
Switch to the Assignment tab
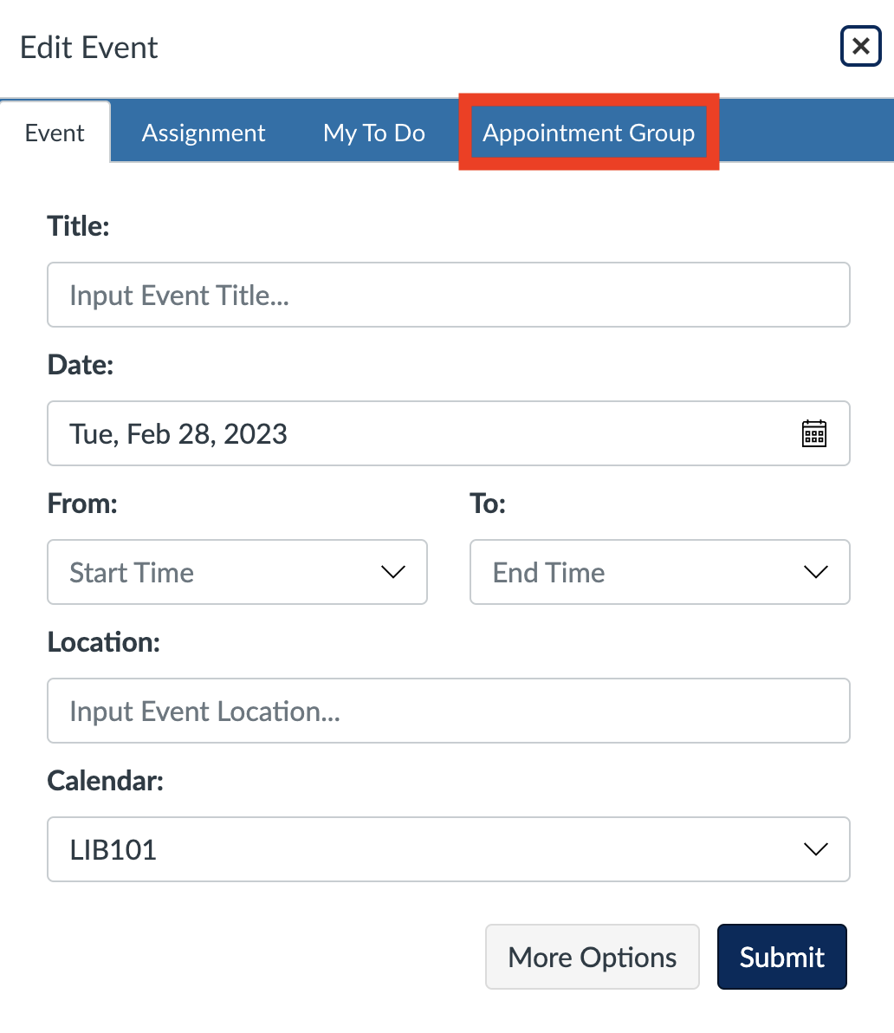pyautogui.click(x=204, y=133)
